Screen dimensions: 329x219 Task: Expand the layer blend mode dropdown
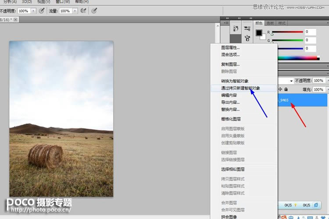[x=291, y=81]
